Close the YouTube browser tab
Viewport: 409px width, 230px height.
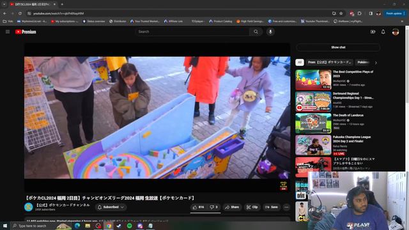[54, 4]
